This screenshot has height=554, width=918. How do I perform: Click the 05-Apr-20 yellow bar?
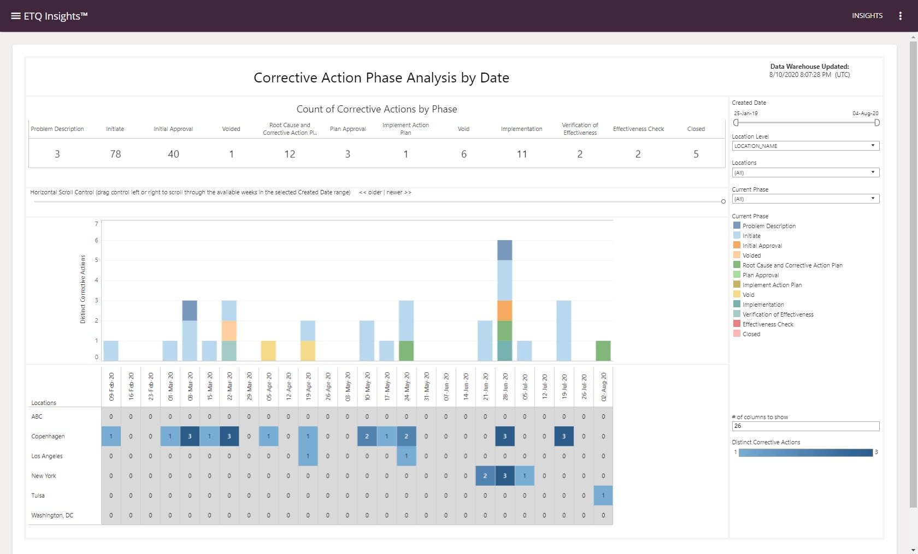pos(268,351)
